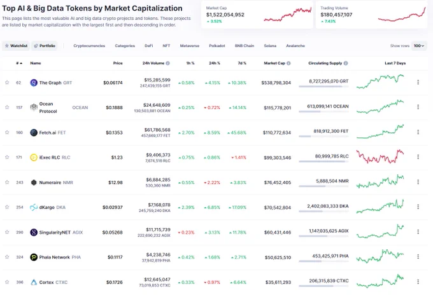The width and height of the screenshot is (433, 295).
Task: Click Cortex market cap $35,611,293
Action: (278, 282)
